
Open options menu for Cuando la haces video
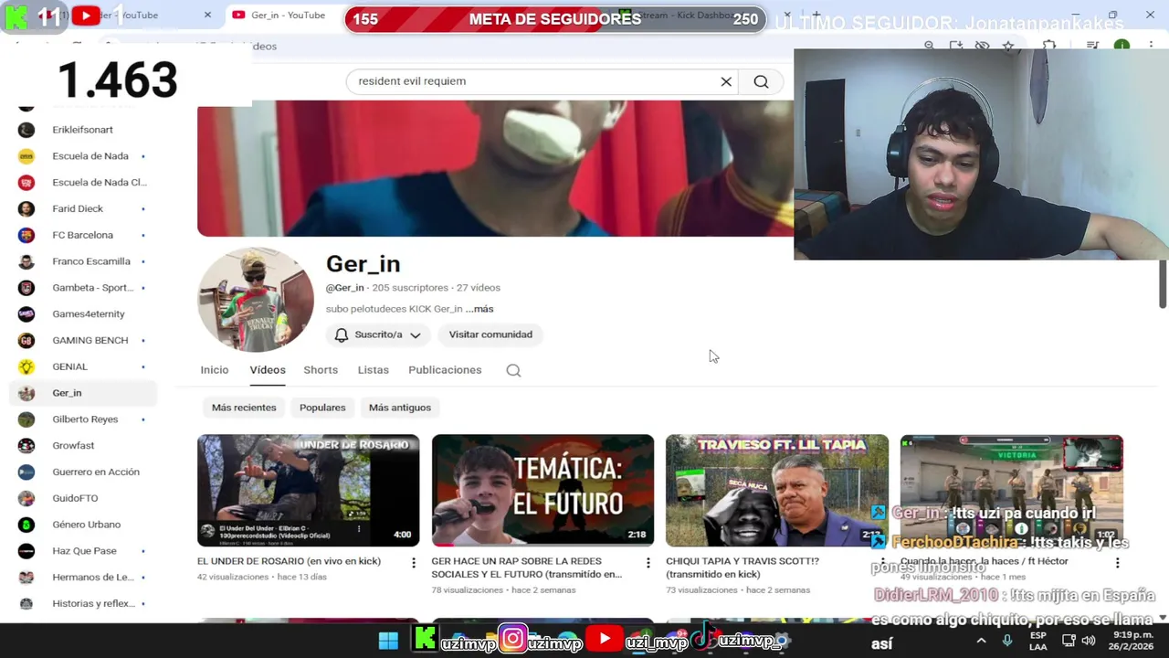tap(1117, 562)
